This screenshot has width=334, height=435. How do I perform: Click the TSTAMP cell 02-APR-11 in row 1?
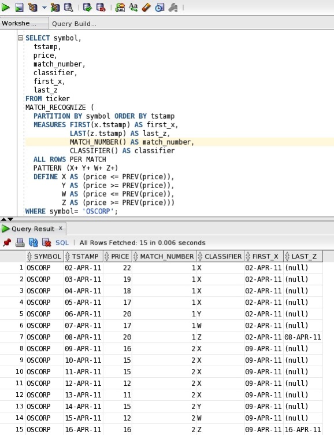[83, 268]
